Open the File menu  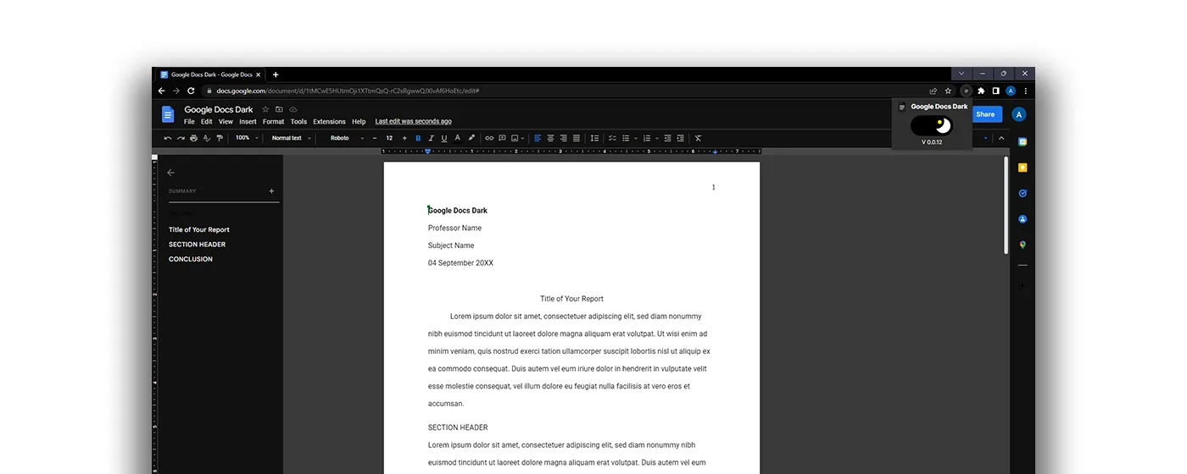(x=189, y=121)
